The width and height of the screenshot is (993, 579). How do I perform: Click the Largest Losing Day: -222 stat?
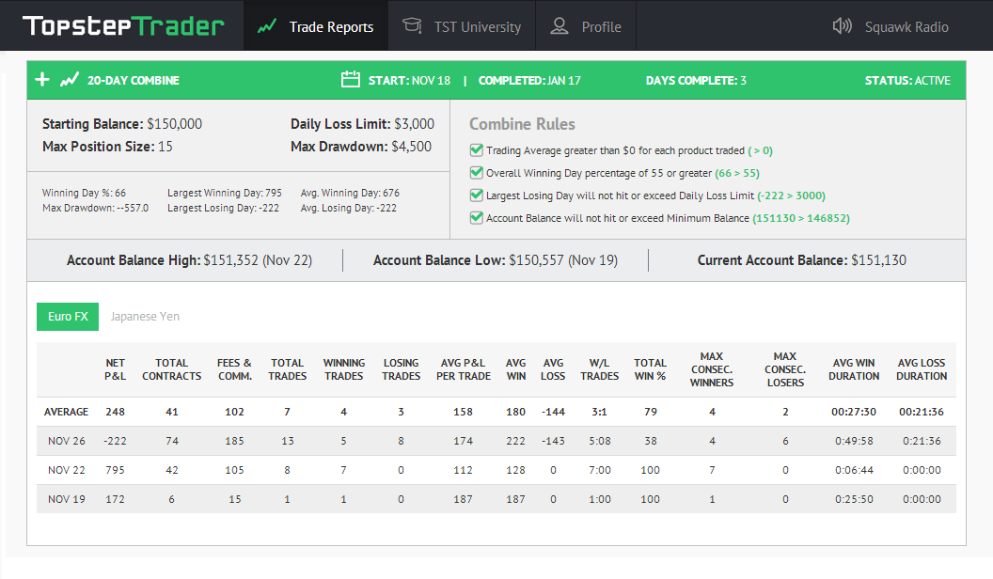pos(223,208)
